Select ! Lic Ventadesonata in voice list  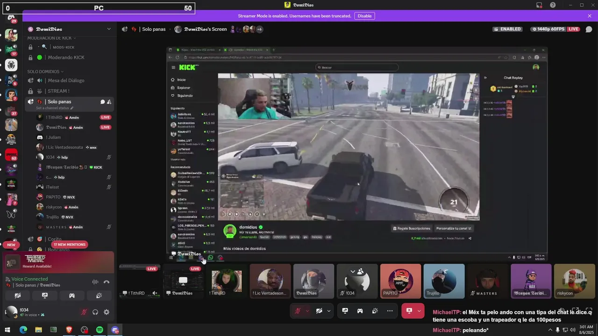pos(74,147)
